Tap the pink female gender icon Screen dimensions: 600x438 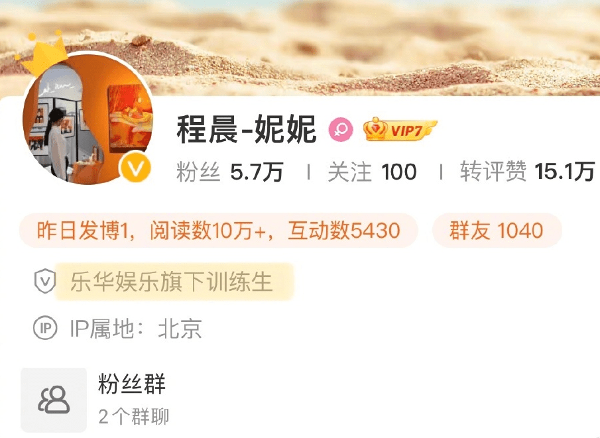341,130
